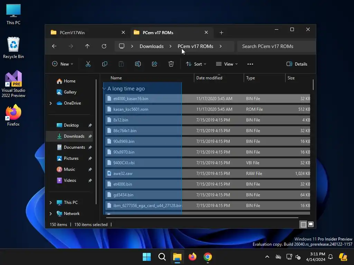Open Music in Quick access
Screen dimensions: 354x265
click(69, 169)
